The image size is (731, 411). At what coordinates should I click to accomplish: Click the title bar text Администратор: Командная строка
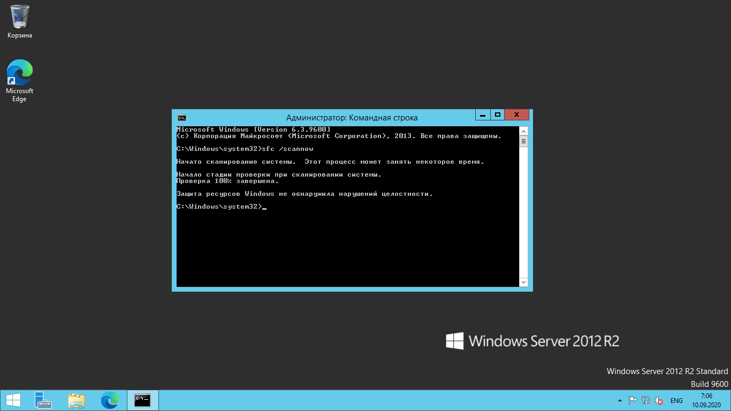pos(352,118)
